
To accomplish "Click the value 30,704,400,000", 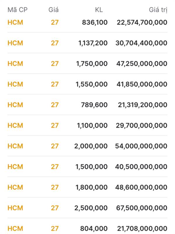I will [141, 43].
